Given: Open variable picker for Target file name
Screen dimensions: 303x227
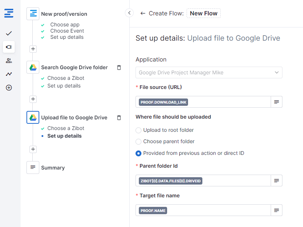Looking at the screenshot, I should pyautogui.click(x=277, y=210).
